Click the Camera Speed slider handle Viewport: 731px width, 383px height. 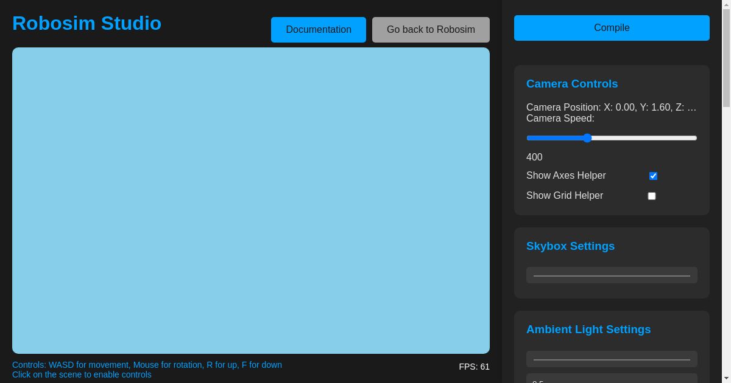587,138
